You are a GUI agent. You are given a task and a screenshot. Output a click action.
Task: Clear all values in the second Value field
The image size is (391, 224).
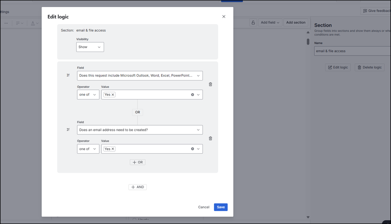pyautogui.click(x=193, y=149)
